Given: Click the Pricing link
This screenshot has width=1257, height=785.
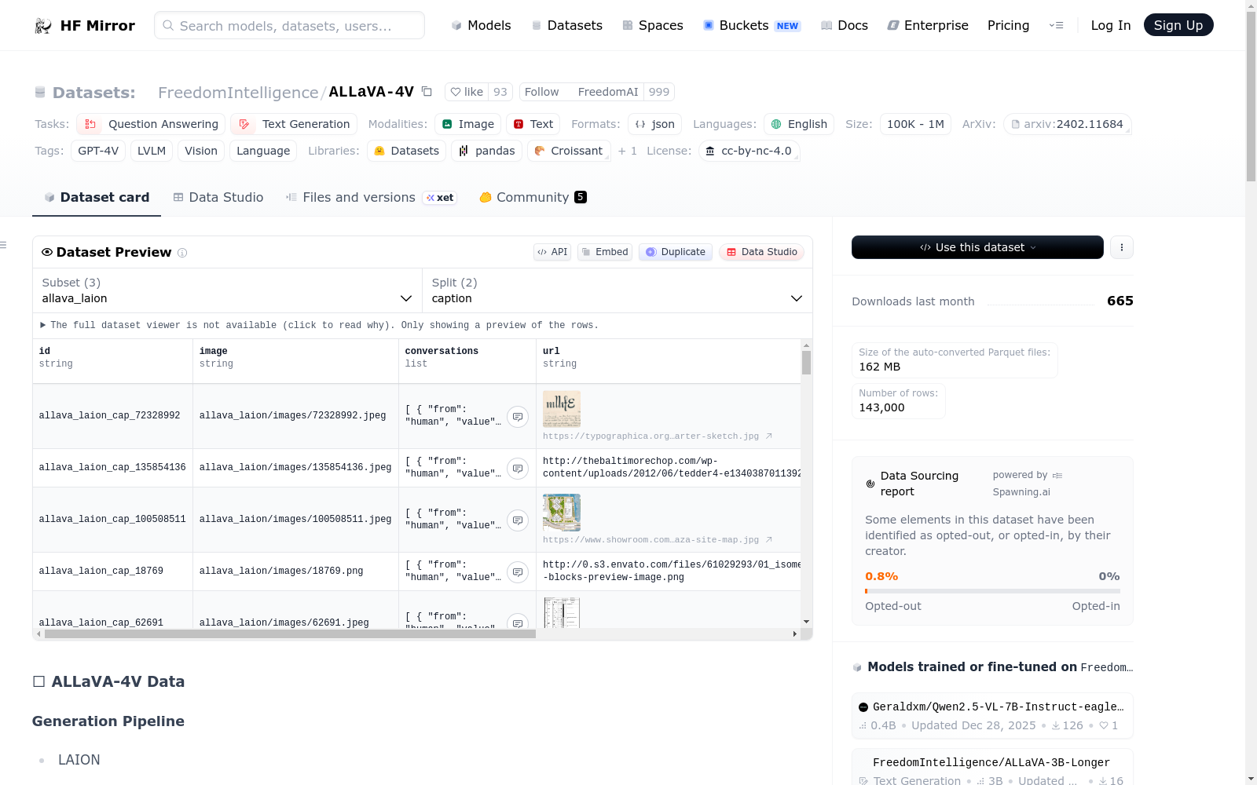Looking at the screenshot, I should (x=1008, y=25).
